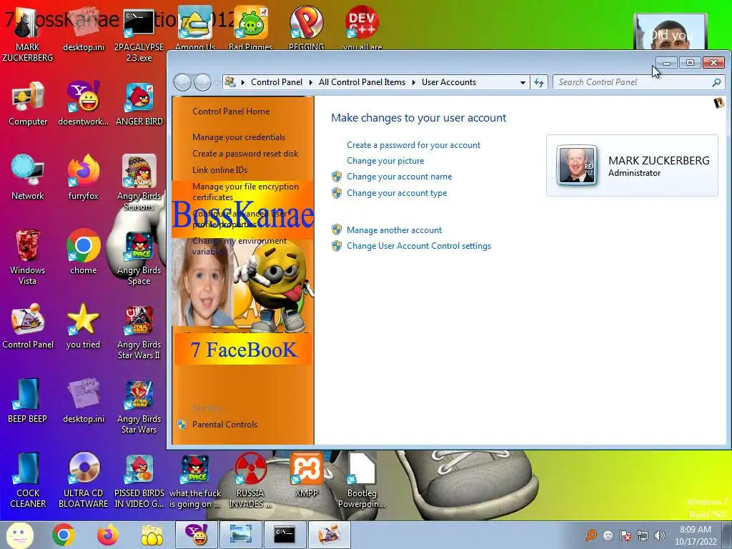The height and width of the screenshot is (549, 732).
Task: Open the Start menu smiley orb
Action: tap(19, 535)
